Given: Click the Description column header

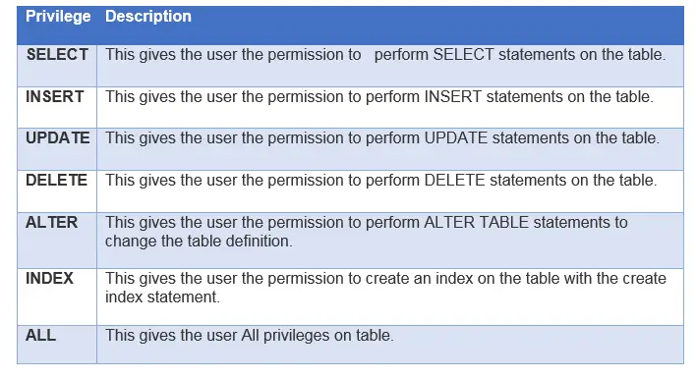Looking at the screenshot, I should coord(148,17).
